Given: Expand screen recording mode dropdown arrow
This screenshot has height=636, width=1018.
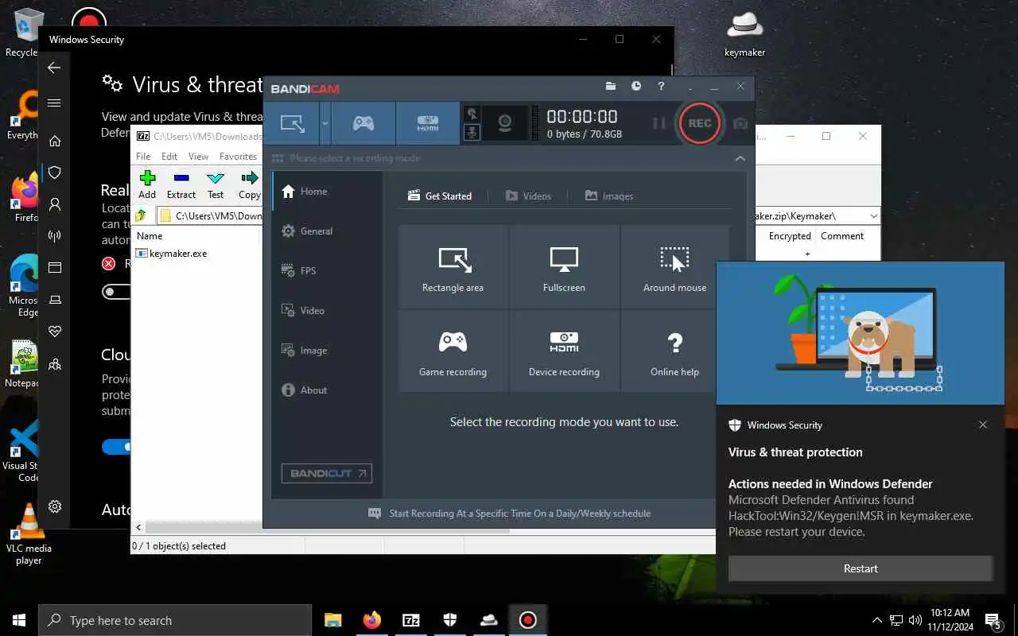Looking at the screenshot, I should point(325,123).
